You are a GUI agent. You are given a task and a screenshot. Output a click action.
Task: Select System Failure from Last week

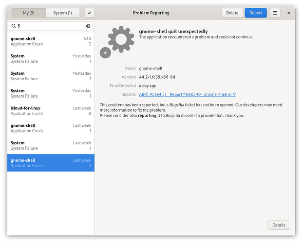click(x=51, y=145)
